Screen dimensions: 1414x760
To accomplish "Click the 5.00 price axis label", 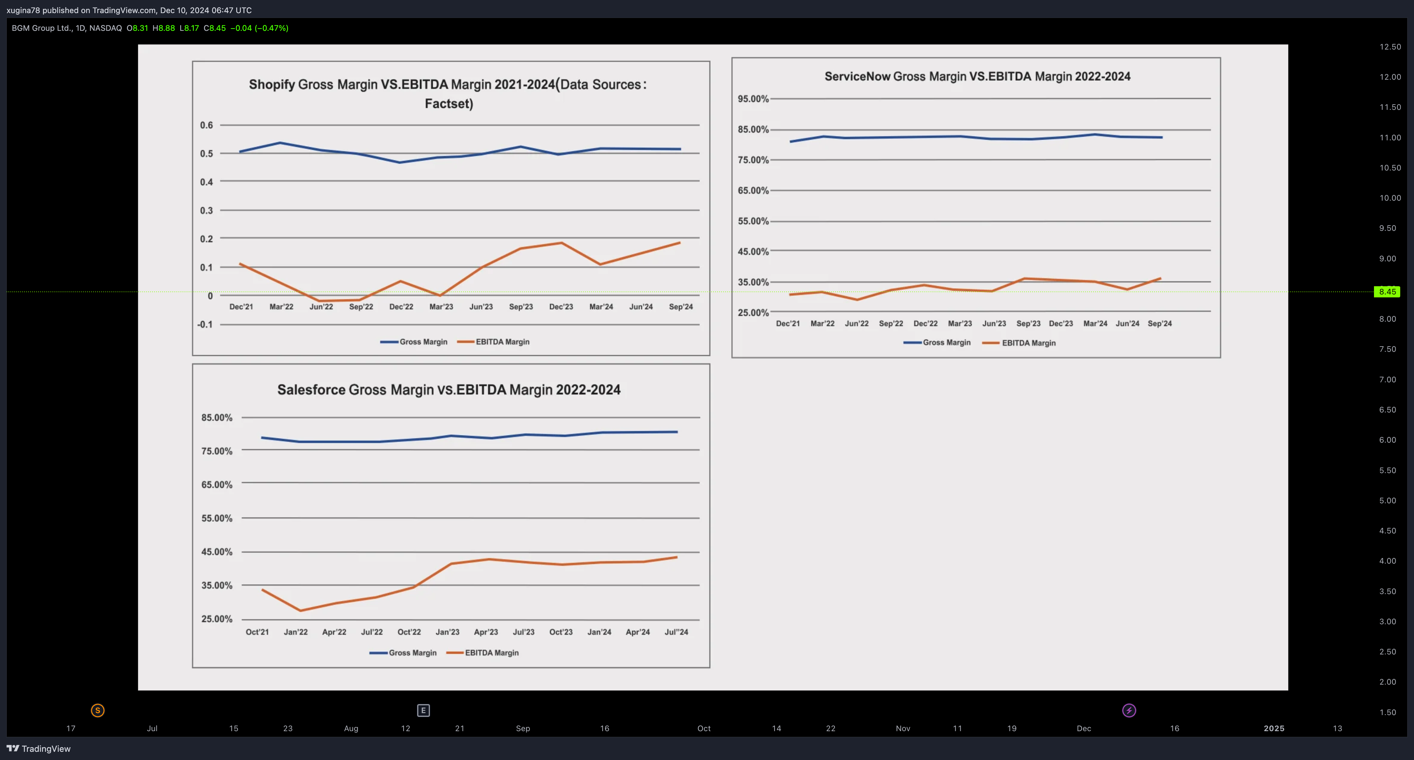I will 1388,500.
